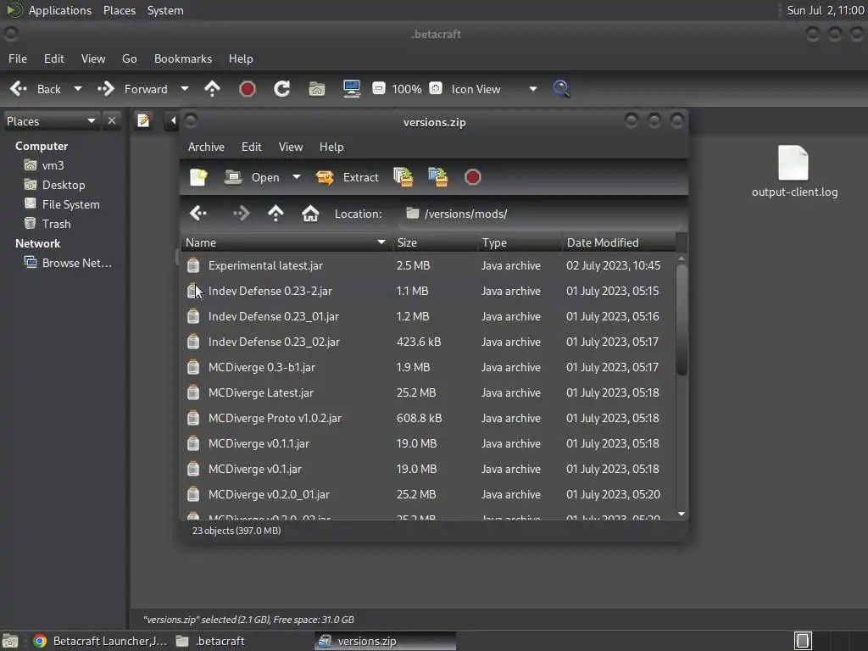Screen dimensions: 868x651
Task: Select Indev Defense 0.23_02.jar
Action: [x=428, y=342]
